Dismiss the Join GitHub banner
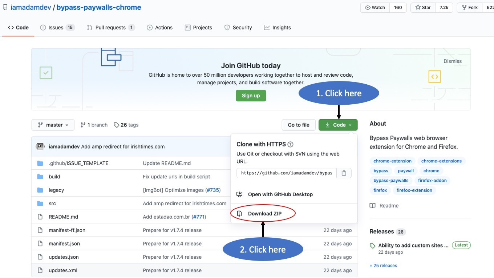494x278 pixels. 452,61
